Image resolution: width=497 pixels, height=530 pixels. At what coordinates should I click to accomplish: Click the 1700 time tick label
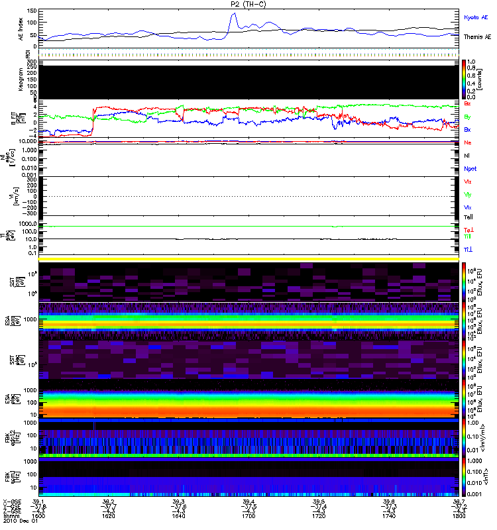[x=248, y=516]
